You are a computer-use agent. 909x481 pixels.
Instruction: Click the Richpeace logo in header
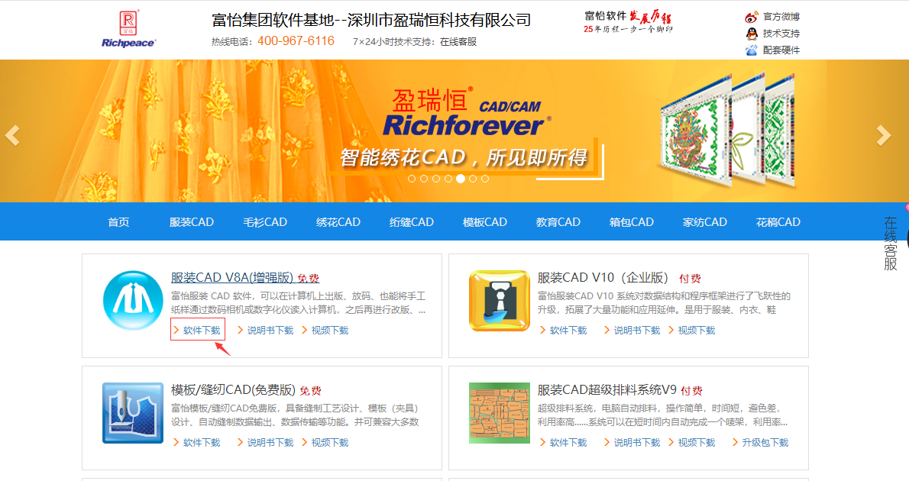click(128, 29)
